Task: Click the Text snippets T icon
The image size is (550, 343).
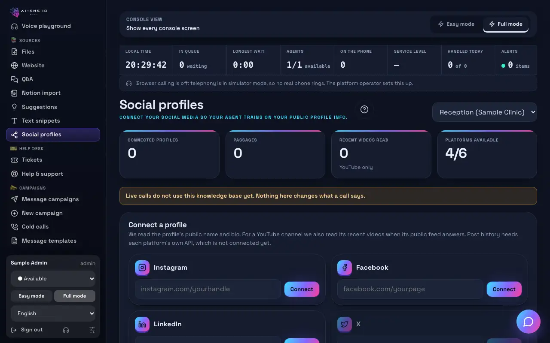Action: tap(14, 121)
